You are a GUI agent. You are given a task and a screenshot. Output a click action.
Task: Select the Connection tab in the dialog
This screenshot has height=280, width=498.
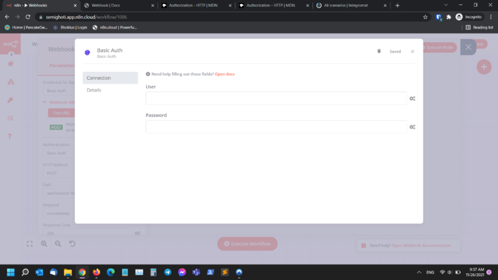[x=110, y=78]
